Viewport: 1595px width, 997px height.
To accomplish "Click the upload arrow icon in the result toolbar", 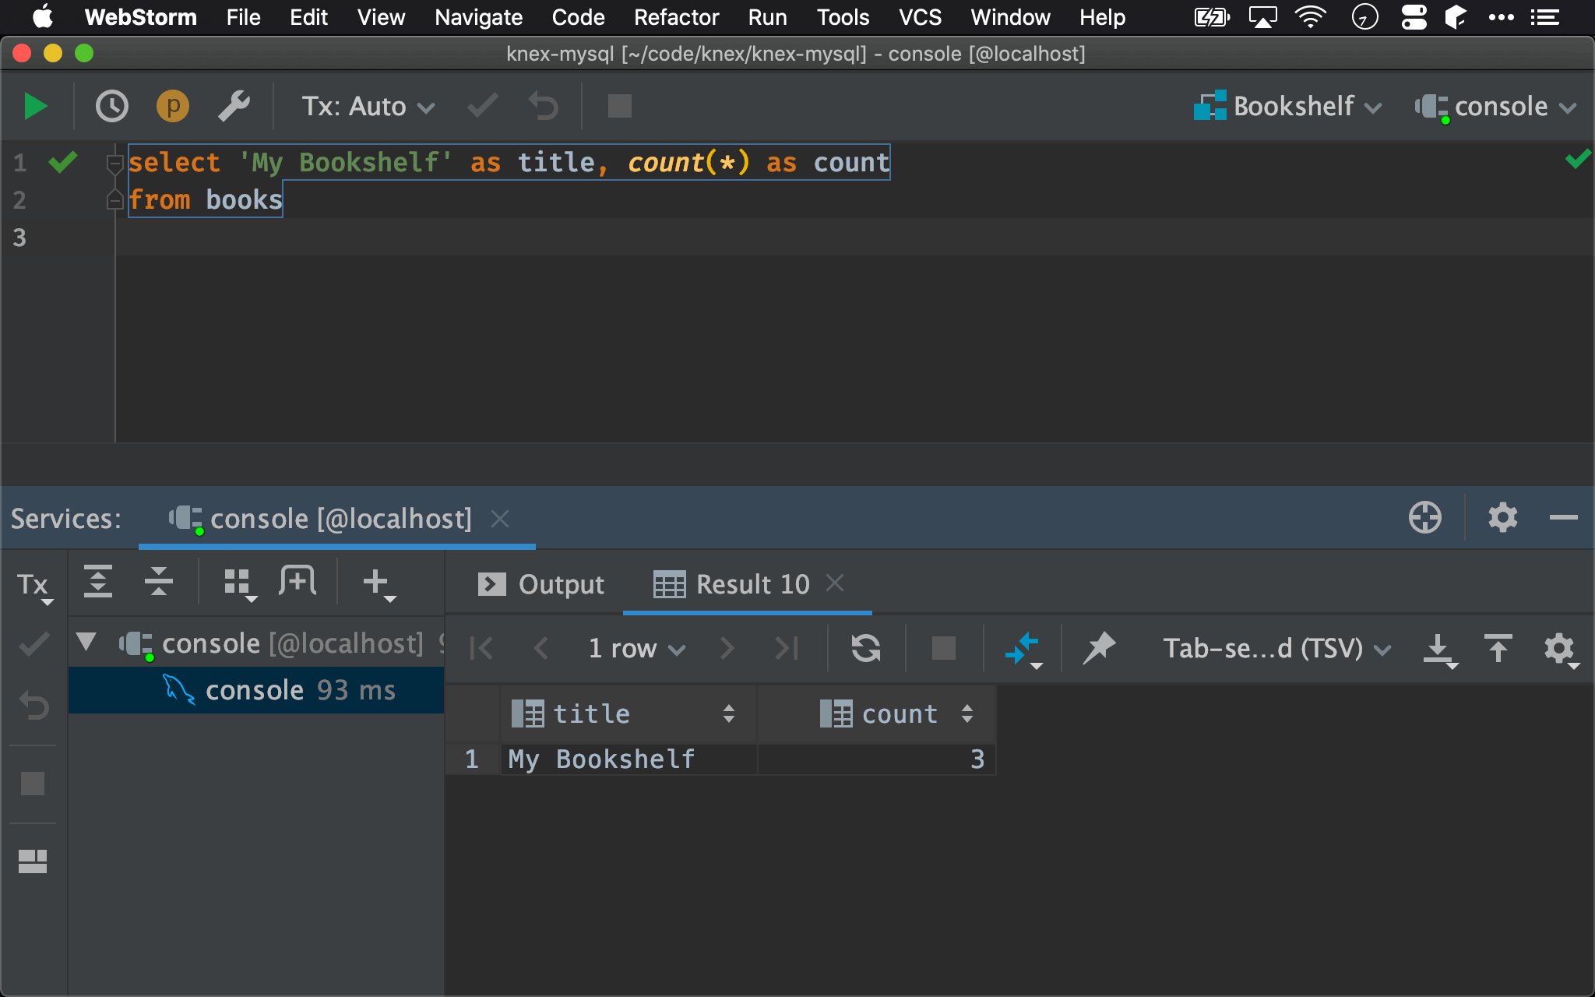I will click(x=1498, y=648).
